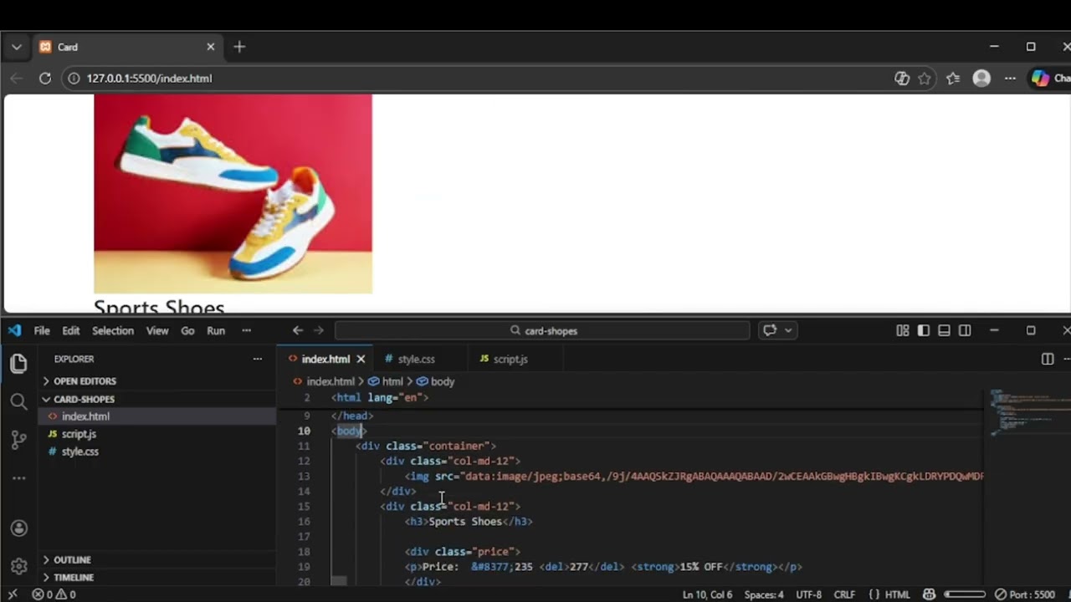Toggle the secondary side bar
Viewport: 1071px width, 602px height.
click(x=965, y=330)
